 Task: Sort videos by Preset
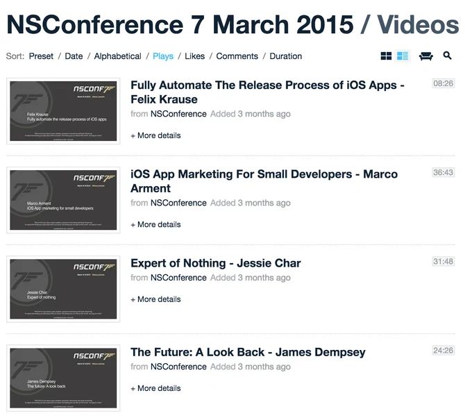pyautogui.click(x=41, y=56)
